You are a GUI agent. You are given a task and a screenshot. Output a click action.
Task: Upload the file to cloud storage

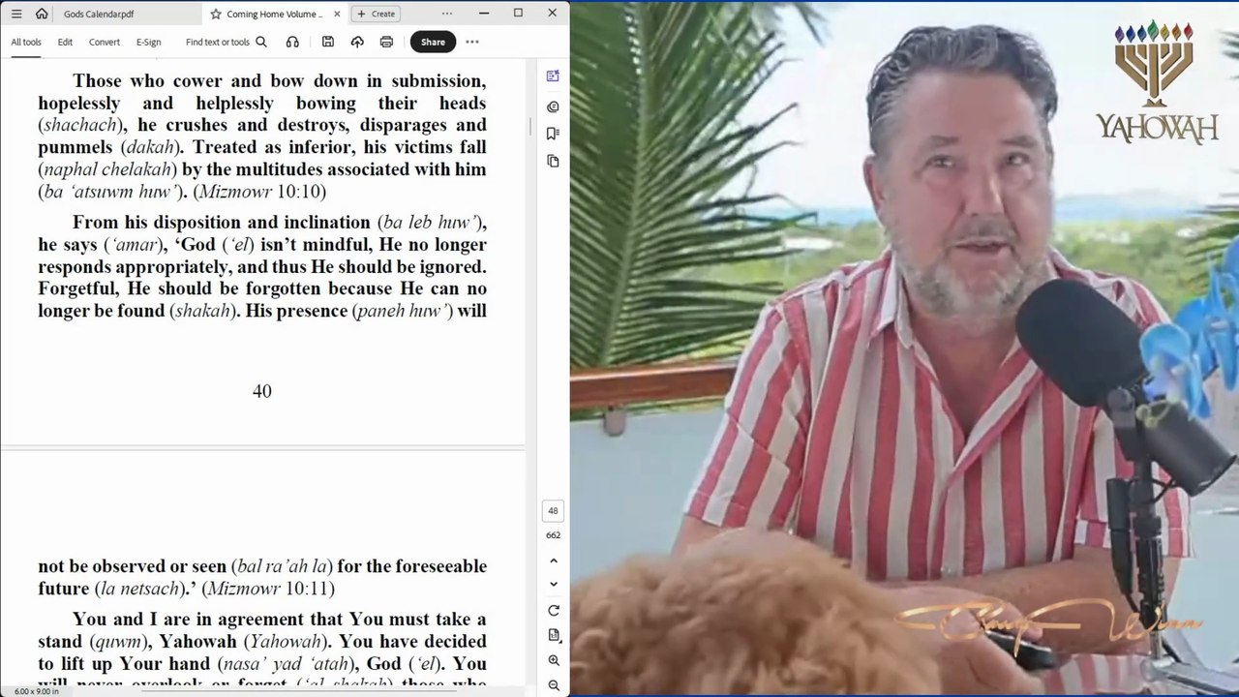[x=357, y=42]
